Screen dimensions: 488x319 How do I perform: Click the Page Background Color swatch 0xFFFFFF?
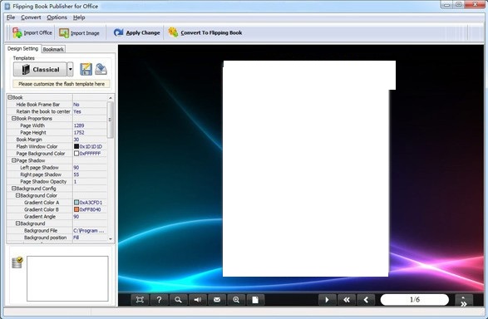point(76,154)
